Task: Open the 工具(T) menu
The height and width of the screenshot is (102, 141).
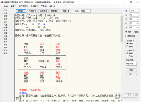Action: pos(44,6)
